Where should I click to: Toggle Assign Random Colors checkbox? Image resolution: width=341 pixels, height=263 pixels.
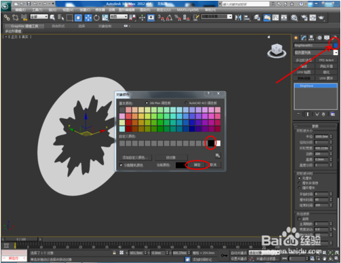121,165
